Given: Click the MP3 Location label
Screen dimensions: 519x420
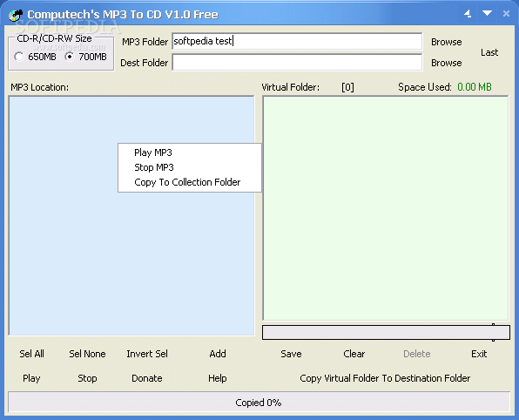Looking at the screenshot, I should (x=40, y=87).
